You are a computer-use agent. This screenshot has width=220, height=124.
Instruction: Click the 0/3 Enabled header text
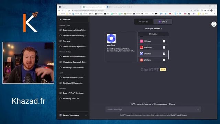tap(153, 34)
